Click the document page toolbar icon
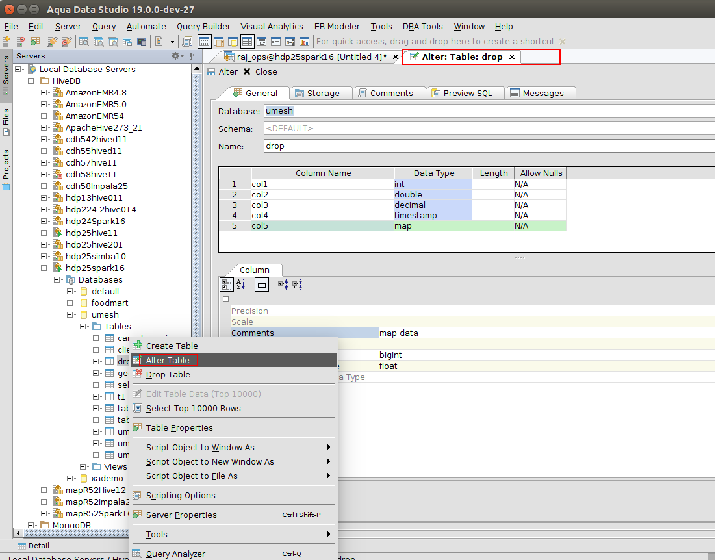 coord(159,42)
